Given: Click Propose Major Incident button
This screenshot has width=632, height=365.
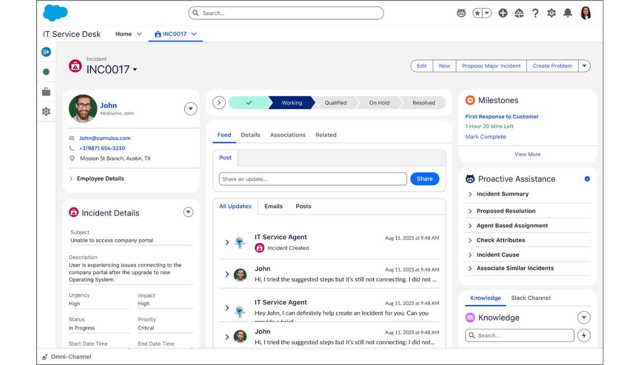Looking at the screenshot, I should [x=491, y=66].
